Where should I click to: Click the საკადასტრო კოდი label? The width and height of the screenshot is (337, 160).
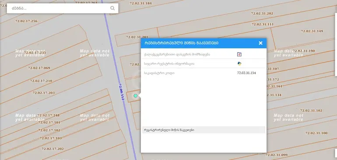pos(159,73)
